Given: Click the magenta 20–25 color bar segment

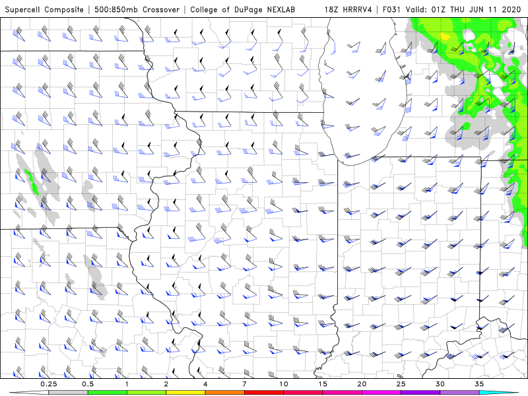Looking at the screenshot, I should (381, 393).
